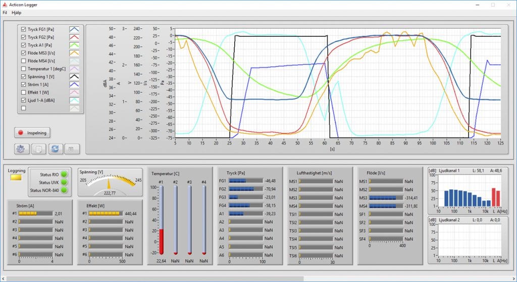This screenshot has width=517, height=282.
Task: Click the Effekt #1 yellow bar
Action: (106, 214)
